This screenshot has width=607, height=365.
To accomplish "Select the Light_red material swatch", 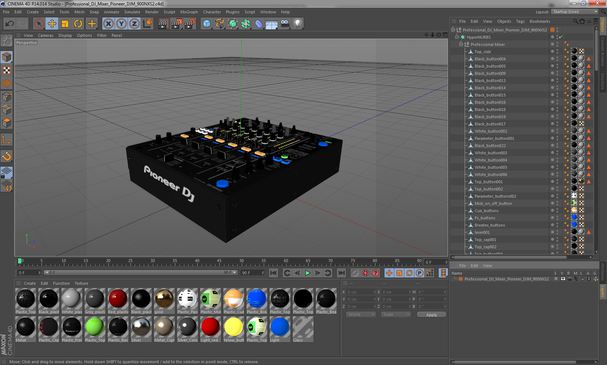I will click(211, 329).
